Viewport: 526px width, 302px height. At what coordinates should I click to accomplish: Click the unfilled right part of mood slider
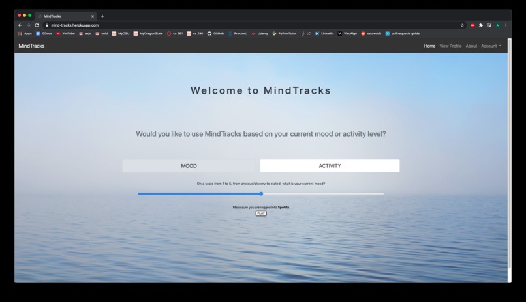324,194
